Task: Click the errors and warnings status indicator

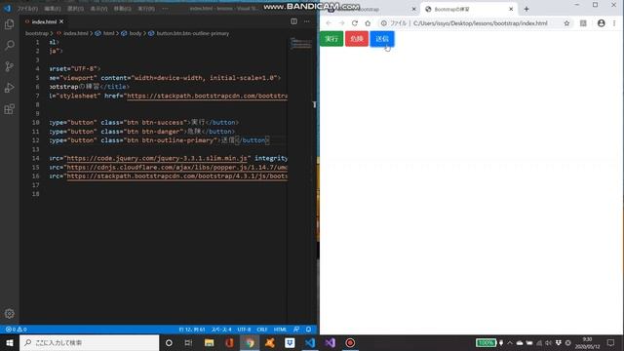Action: pos(16,330)
